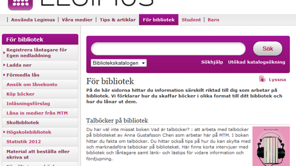Open Material att beställa eller skriva ut
Screen dimensions: 296x166
(38, 154)
